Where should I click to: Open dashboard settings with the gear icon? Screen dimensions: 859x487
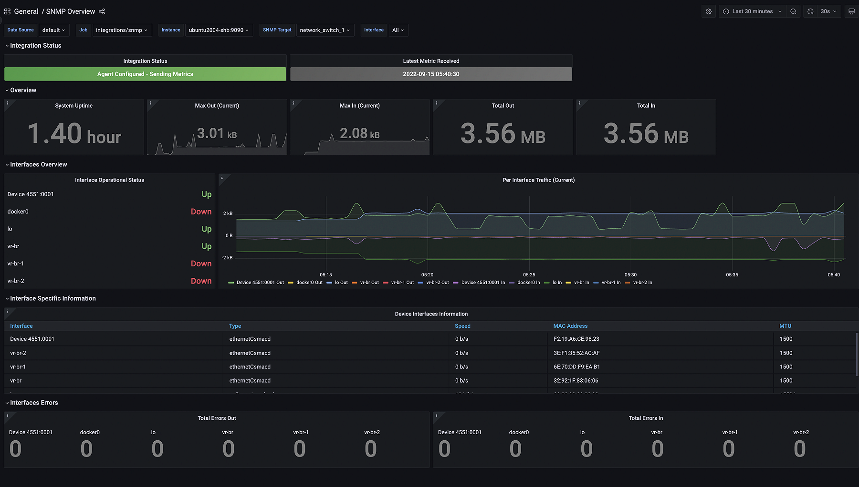click(x=708, y=11)
